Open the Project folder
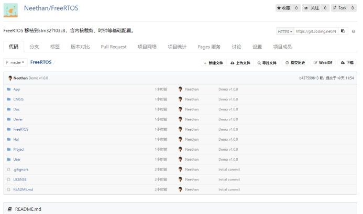The height and width of the screenshot is (214, 363). pos(19,150)
